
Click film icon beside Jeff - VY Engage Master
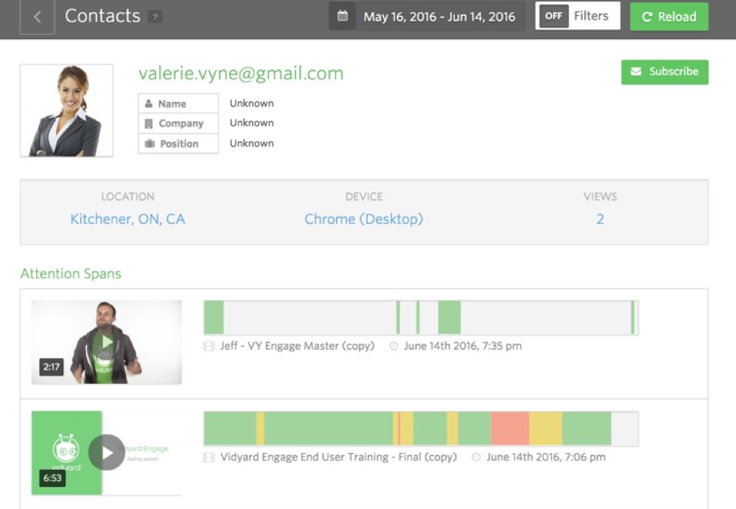[x=209, y=346]
